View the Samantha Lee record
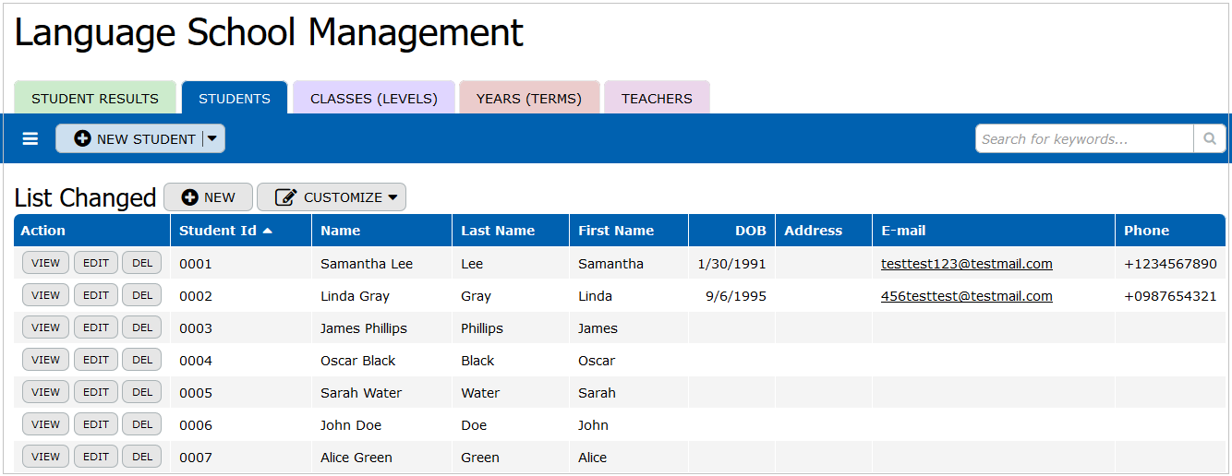Image resolution: width=1232 pixels, height=476 pixels. point(45,263)
